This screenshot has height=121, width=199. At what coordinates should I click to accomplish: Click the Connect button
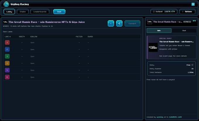pyautogui.click(x=132, y=24)
